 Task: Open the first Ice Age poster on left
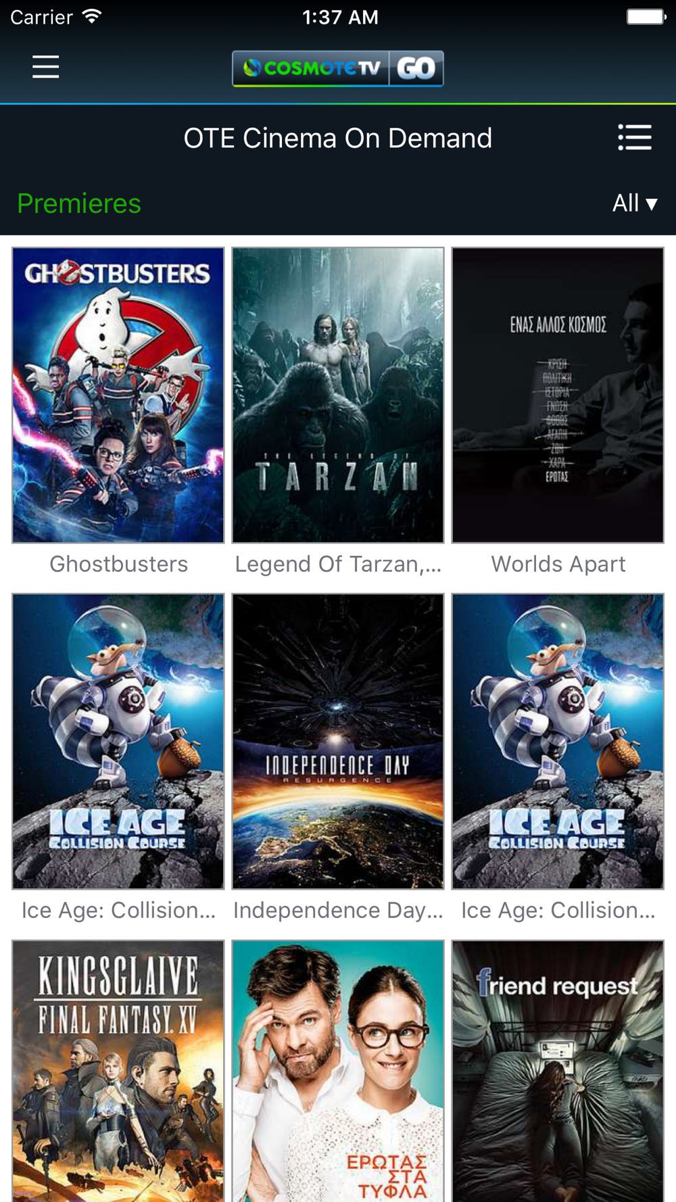tap(118, 741)
